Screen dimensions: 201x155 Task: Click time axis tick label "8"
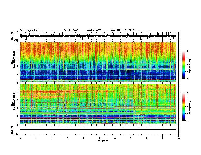(147, 138)
